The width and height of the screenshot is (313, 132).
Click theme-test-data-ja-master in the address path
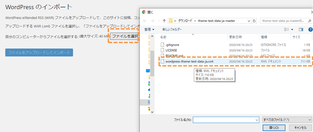pyautogui.click(x=217, y=21)
